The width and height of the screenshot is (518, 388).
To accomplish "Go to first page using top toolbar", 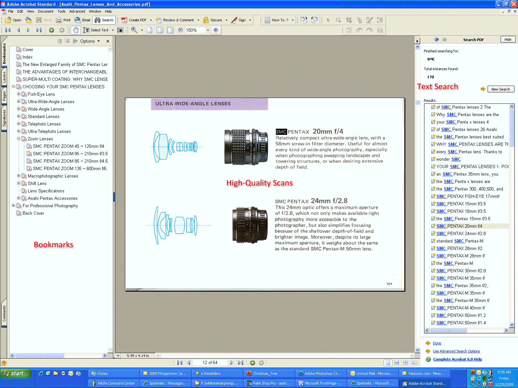I will [x=8, y=30].
